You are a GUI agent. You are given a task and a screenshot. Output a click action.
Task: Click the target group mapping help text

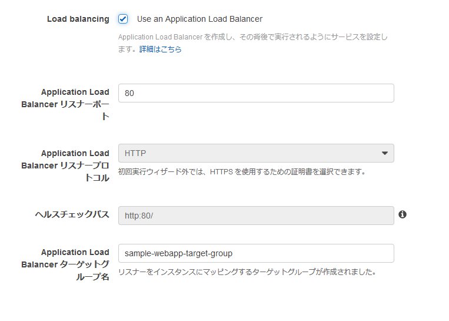(247, 272)
